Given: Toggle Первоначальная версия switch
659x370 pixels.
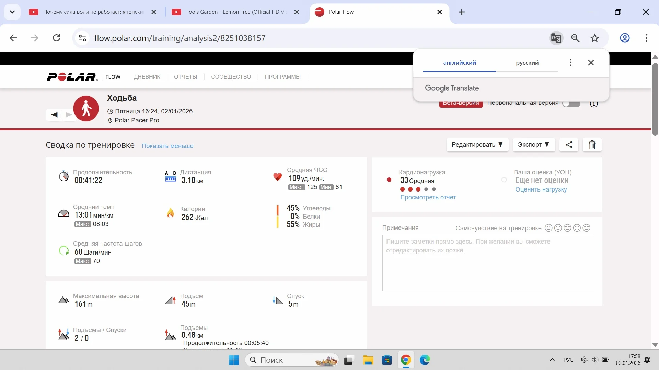Looking at the screenshot, I should click(x=571, y=103).
